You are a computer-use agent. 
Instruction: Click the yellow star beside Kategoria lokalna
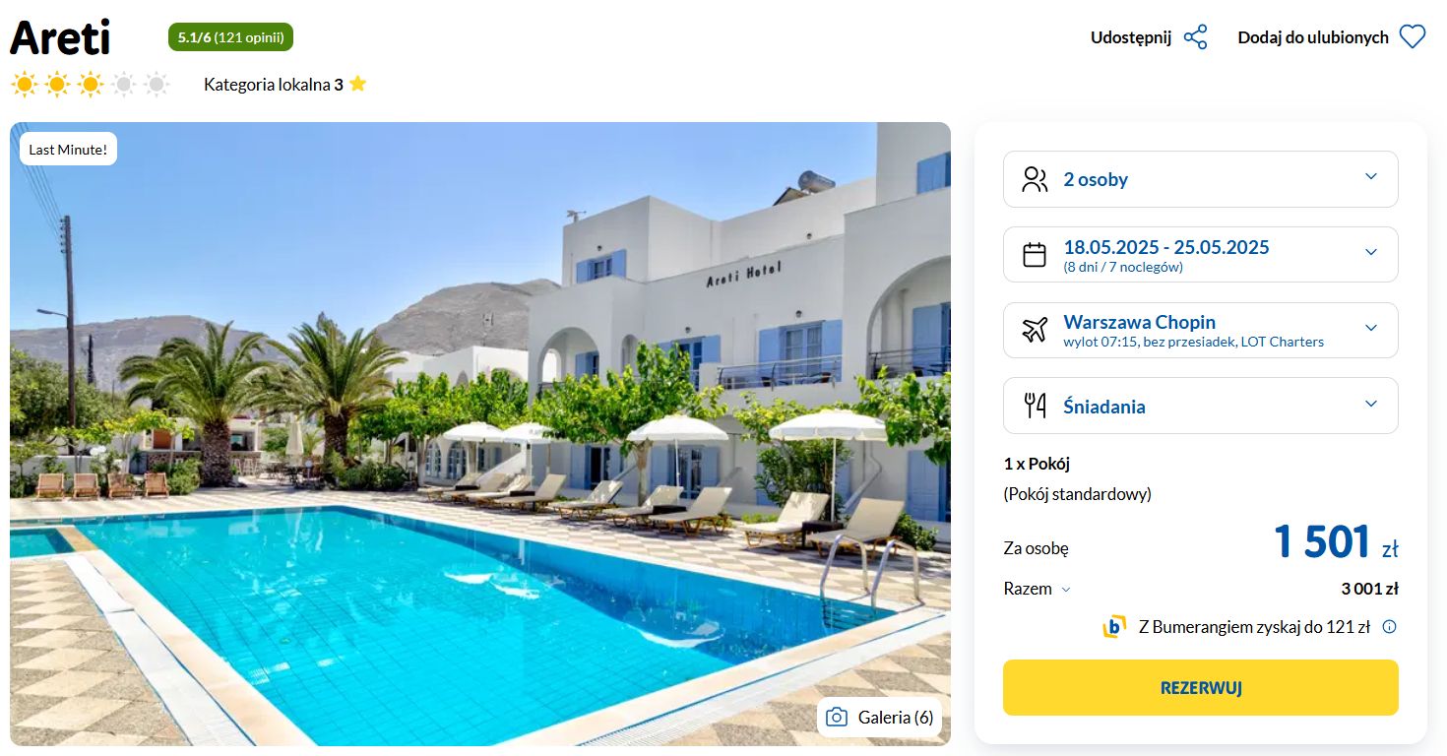point(357,84)
